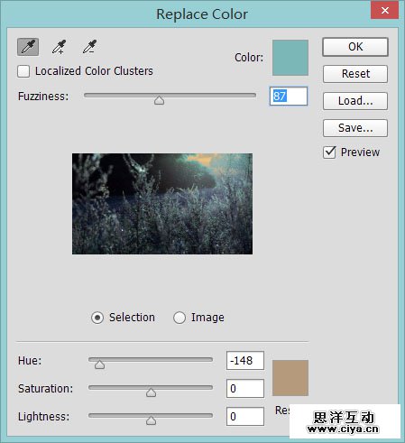Click the Reset button
Image resolution: width=405 pixels, height=443 pixels.
pyautogui.click(x=355, y=74)
